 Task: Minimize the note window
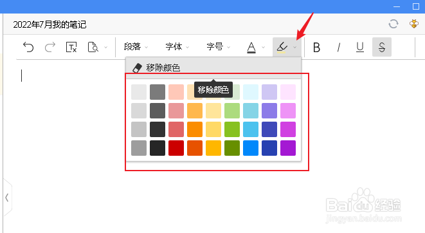tap(397, 6)
